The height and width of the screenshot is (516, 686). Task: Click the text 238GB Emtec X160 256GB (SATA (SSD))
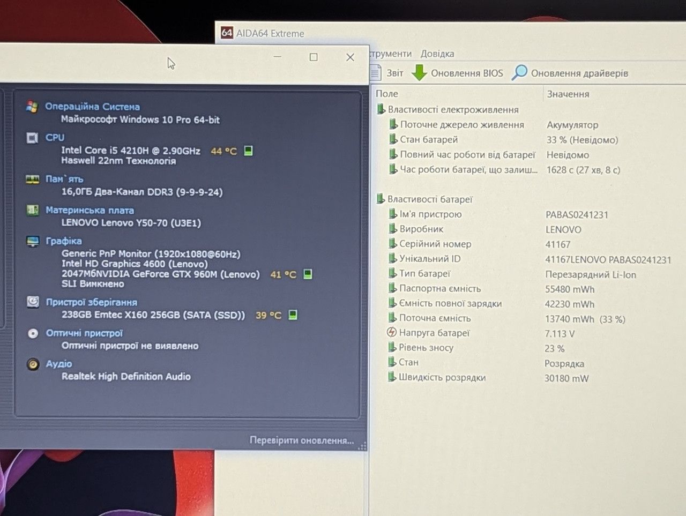click(153, 315)
